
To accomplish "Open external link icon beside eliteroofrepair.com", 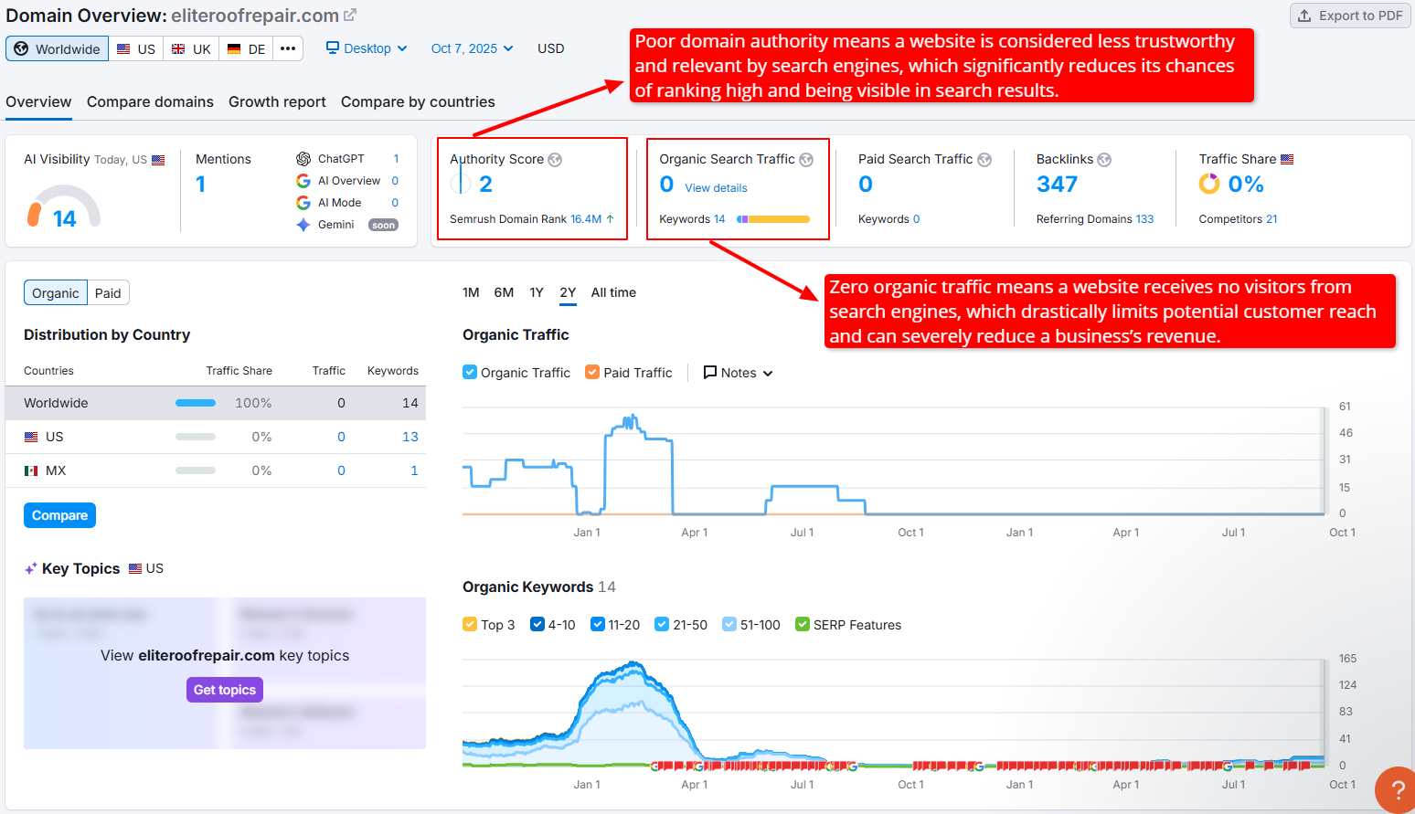I will tap(350, 16).
